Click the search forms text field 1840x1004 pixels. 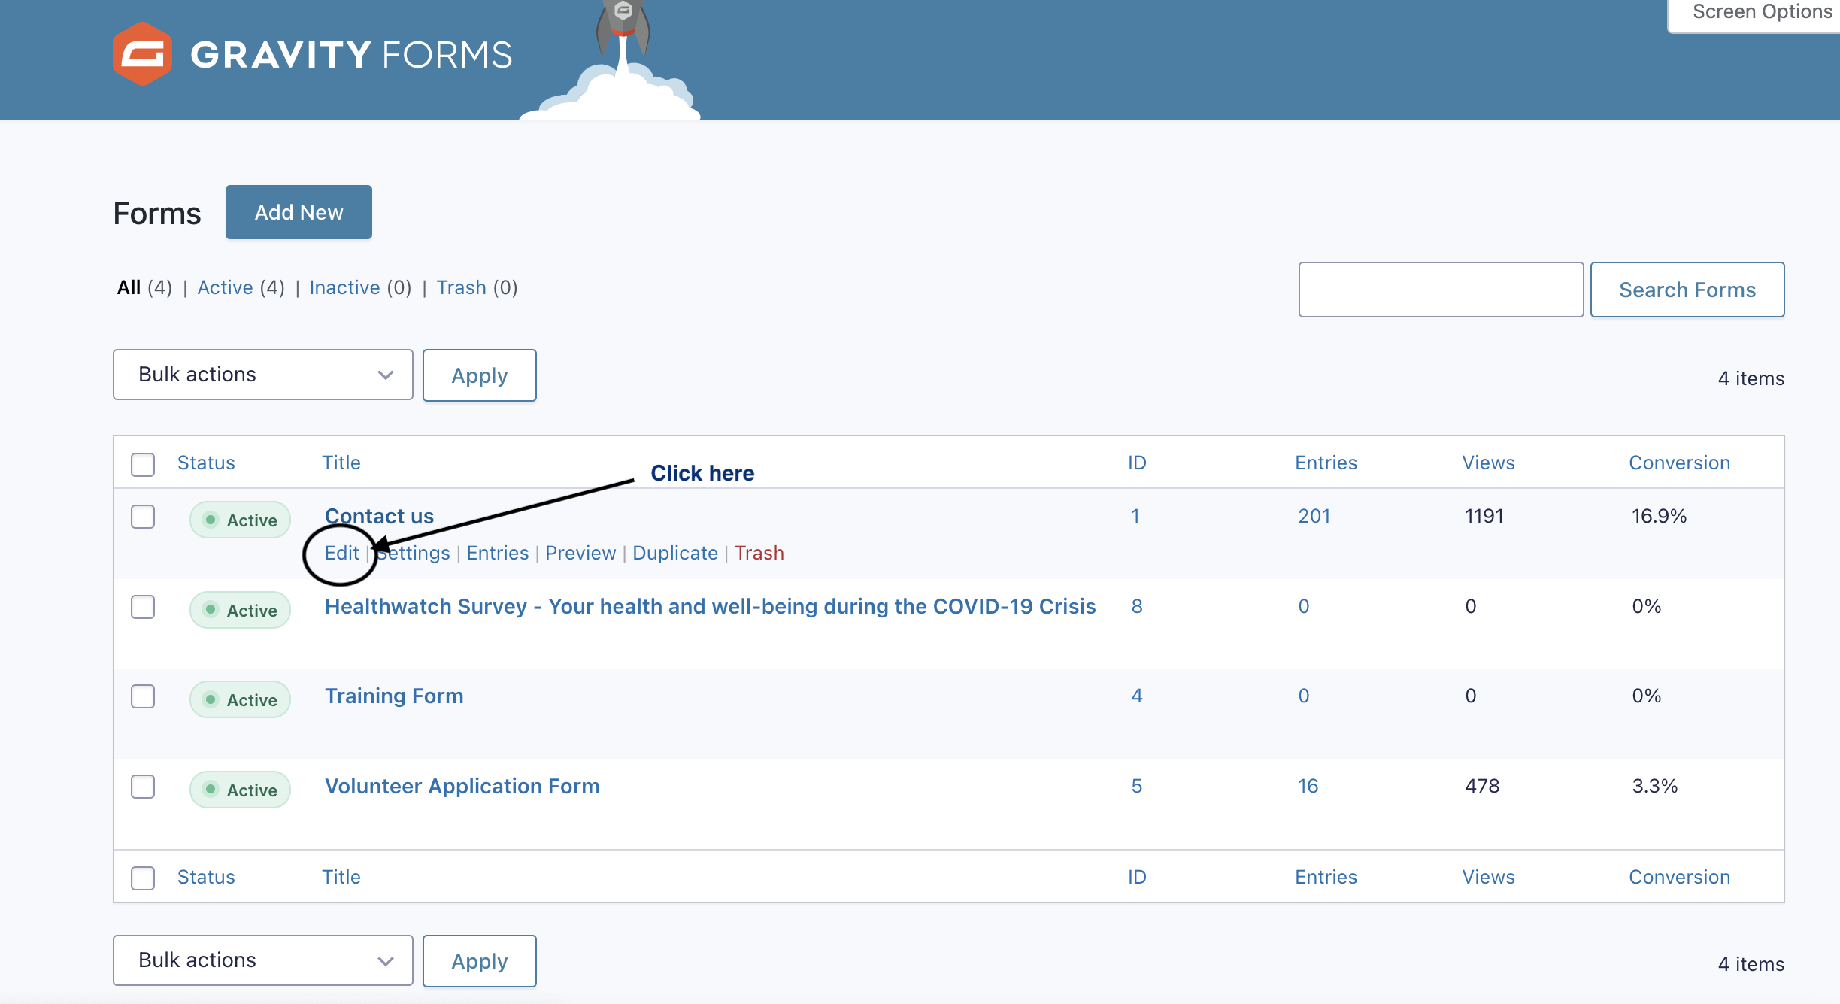click(1440, 290)
